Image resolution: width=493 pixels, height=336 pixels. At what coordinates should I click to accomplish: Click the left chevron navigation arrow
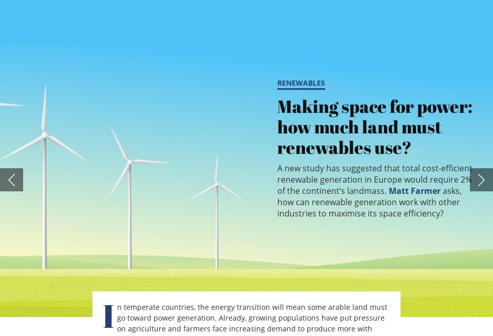(x=11, y=180)
